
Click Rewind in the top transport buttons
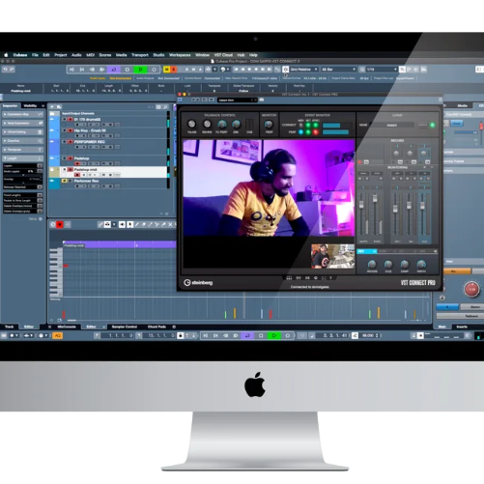click(92, 70)
